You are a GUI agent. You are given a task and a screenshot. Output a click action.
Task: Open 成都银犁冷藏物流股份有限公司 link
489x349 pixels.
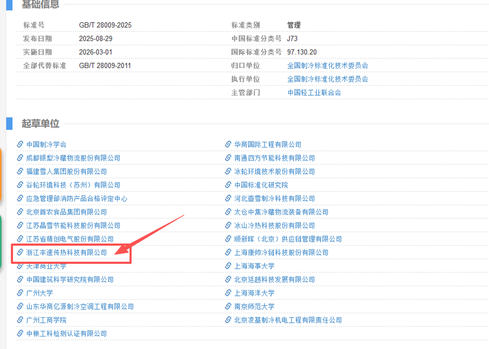coord(73,158)
